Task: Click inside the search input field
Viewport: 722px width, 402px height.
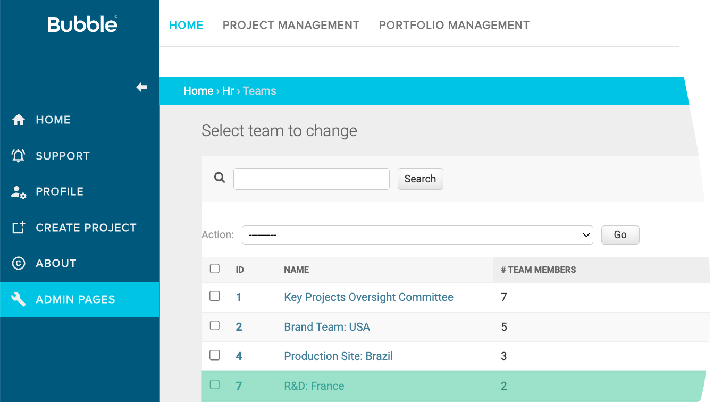Action: pyautogui.click(x=311, y=179)
